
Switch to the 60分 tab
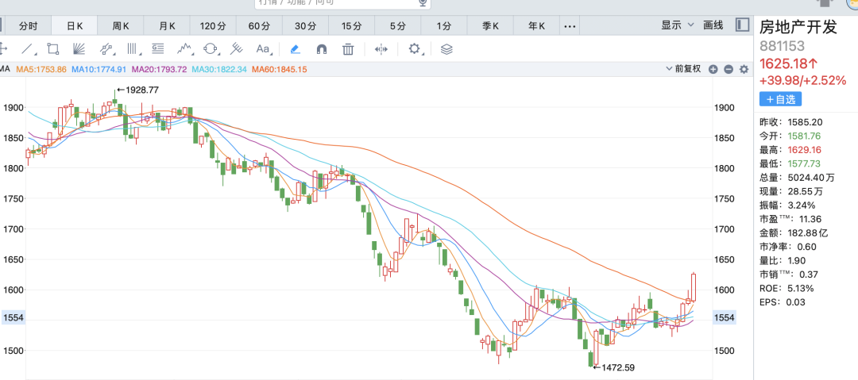tap(259, 25)
